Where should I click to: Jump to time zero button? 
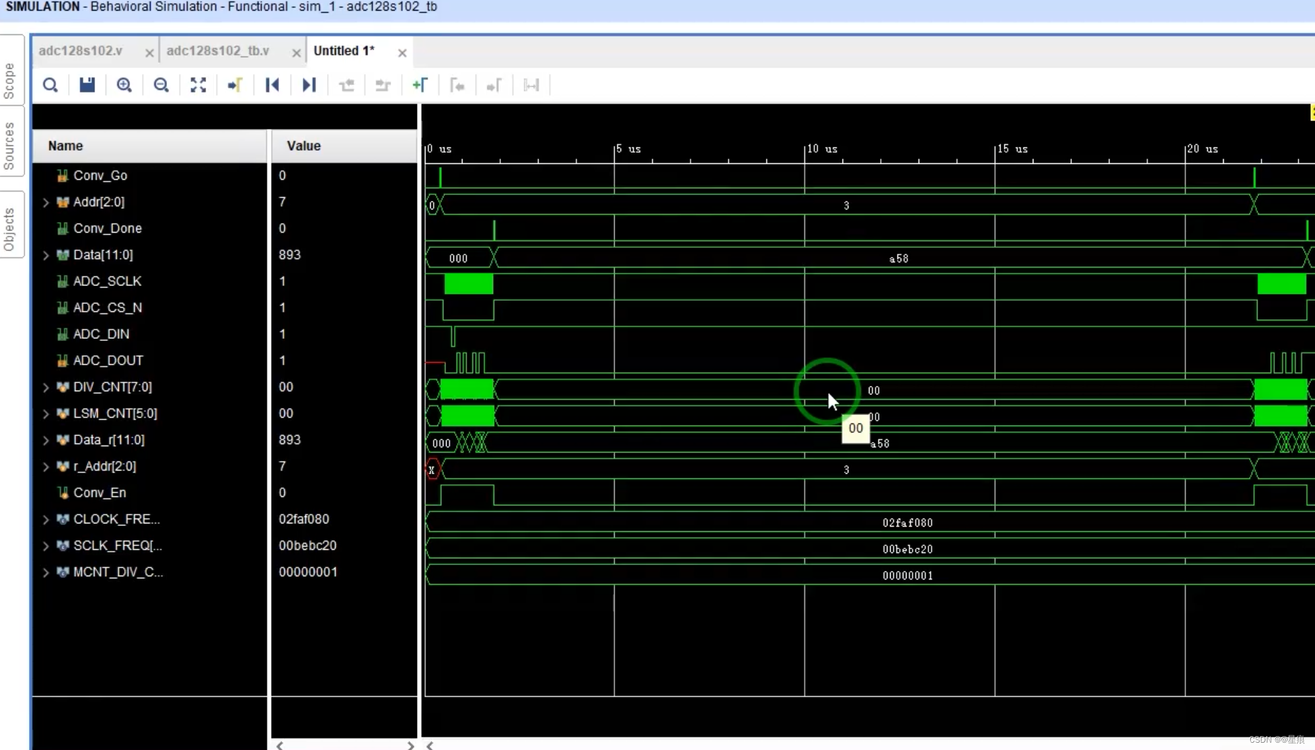coord(272,85)
